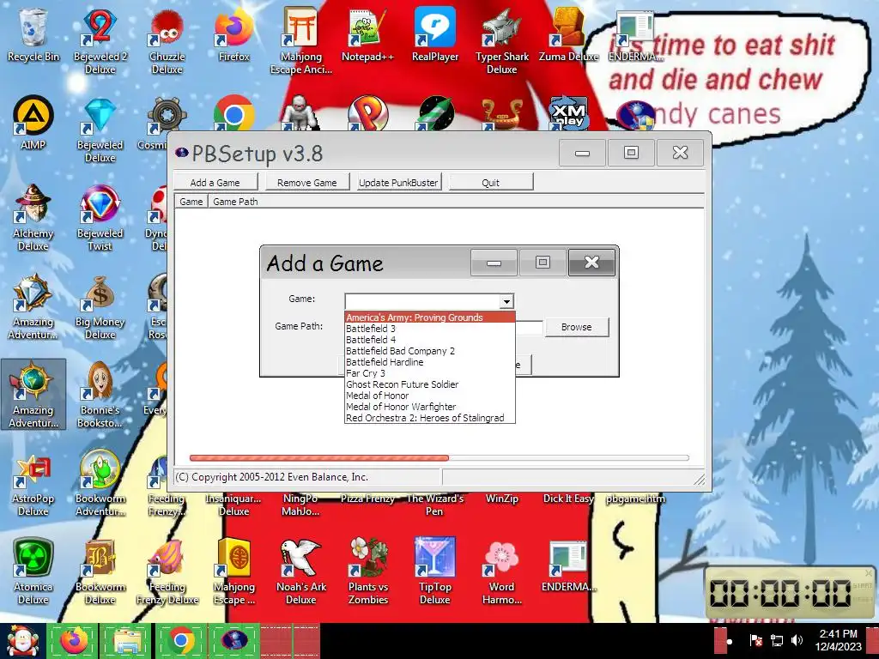Screen dimensions: 879x659
Task: Select the highlighted Amazing Adventur... globe icon
Action: point(33,395)
